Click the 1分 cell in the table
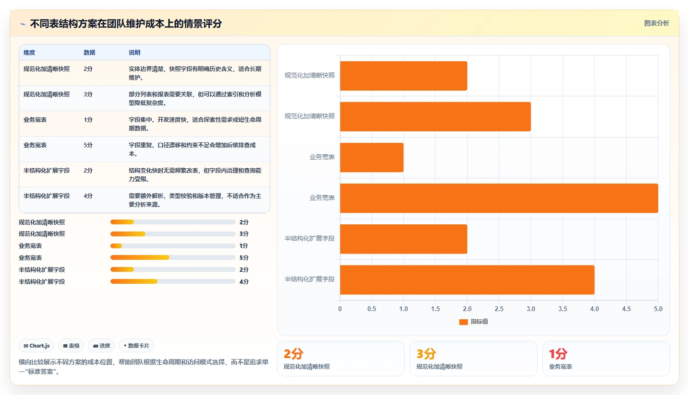This screenshot has height=395, width=689. [x=88, y=120]
